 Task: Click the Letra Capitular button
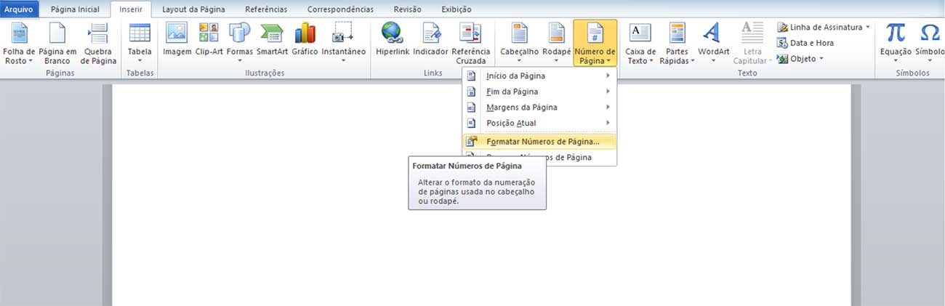752,43
